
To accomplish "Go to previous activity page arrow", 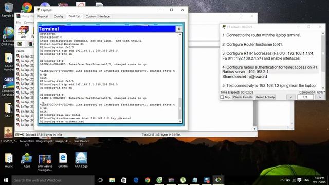I will (x=291, y=97).
